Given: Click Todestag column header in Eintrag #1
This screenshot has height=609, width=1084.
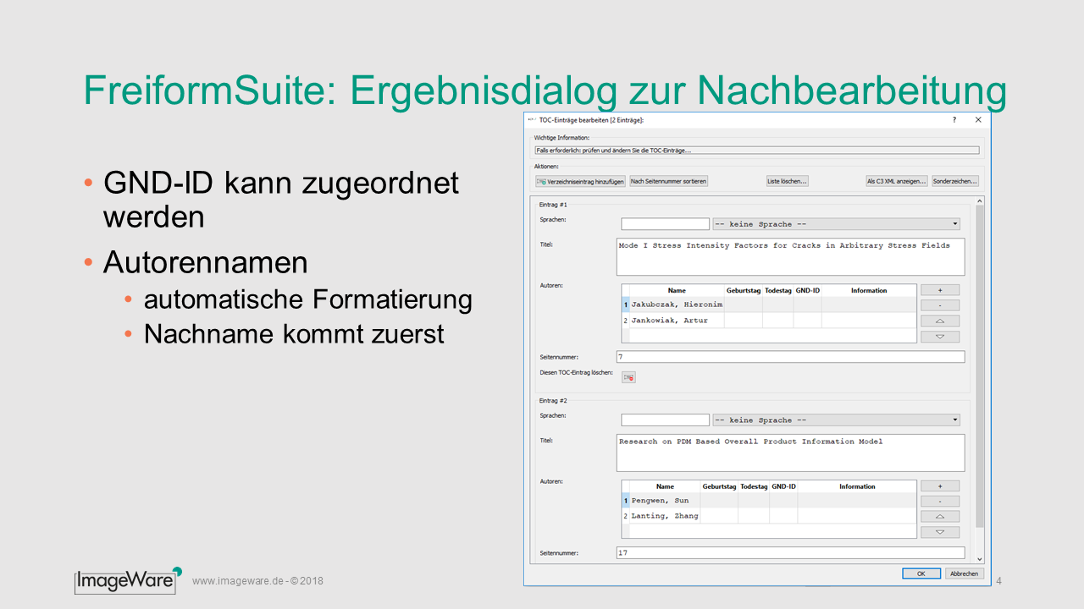Looking at the screenshot, I should (777, 290).
